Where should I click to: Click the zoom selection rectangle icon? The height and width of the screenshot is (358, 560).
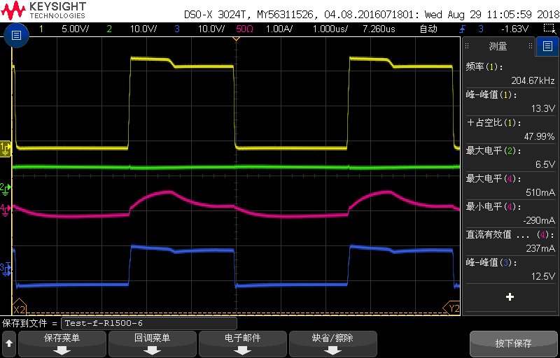click(x=548, y=29)
